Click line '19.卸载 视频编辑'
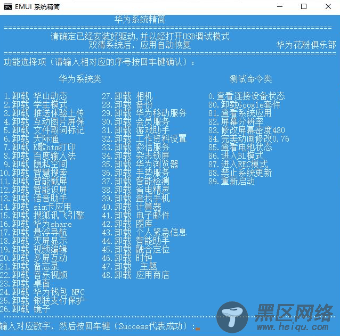340x336 pixels. pos(34,250)
